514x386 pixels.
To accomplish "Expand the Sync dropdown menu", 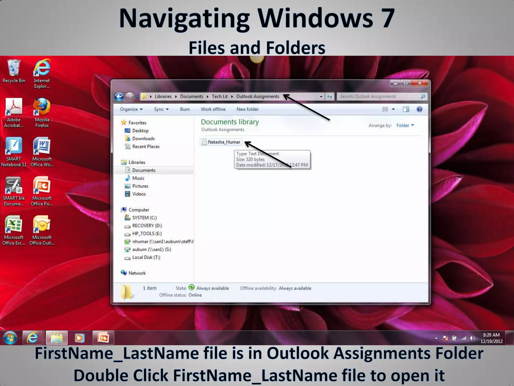I will 161,109.
